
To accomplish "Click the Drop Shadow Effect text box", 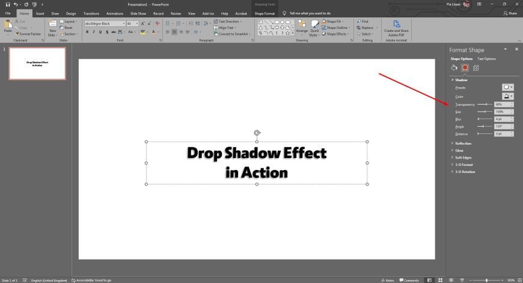I will [257, 163].
